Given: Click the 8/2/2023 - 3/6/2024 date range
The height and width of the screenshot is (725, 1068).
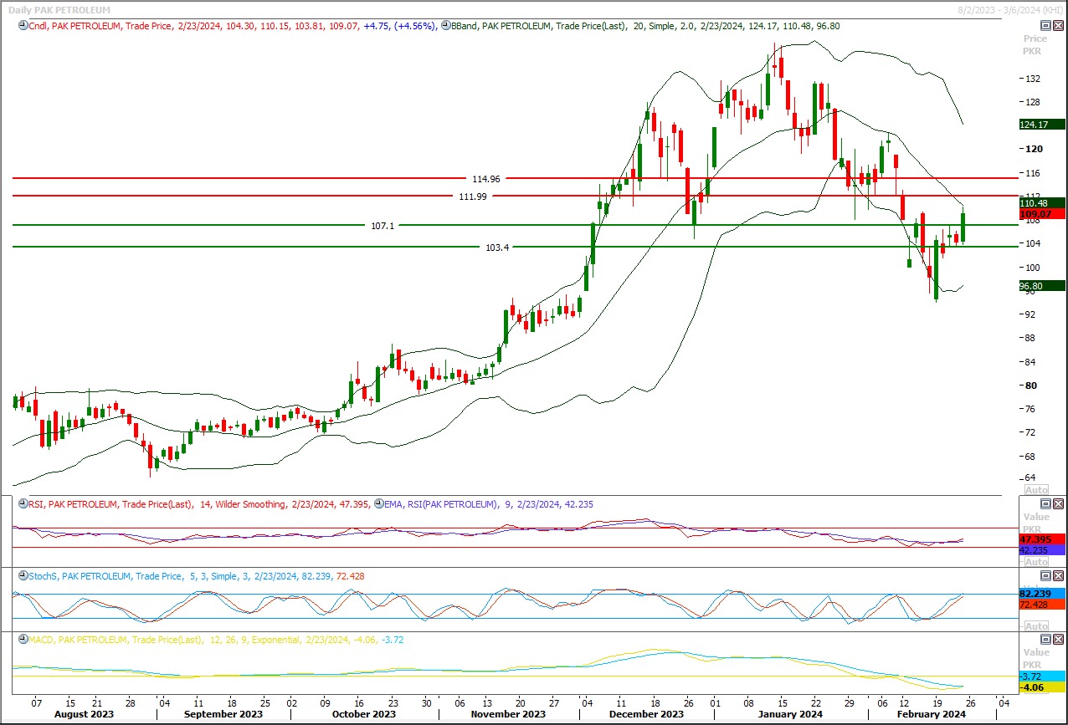Looking at the screenshot, I should pyautogui.click(x=1009, y=9).
